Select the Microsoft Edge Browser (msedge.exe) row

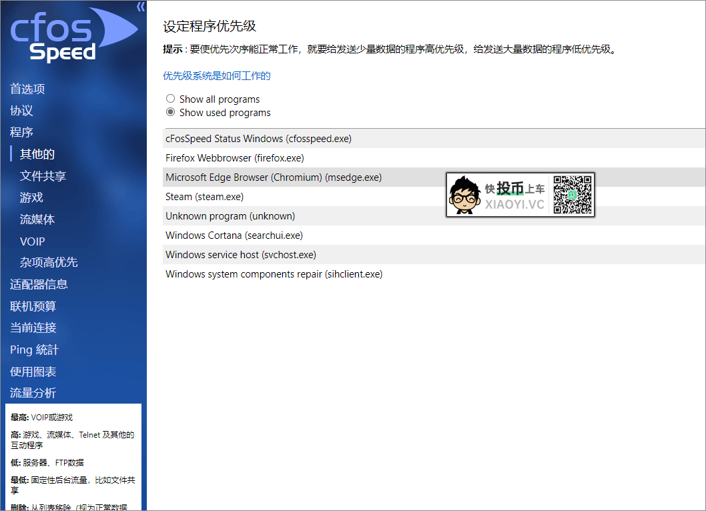(434, 177)
